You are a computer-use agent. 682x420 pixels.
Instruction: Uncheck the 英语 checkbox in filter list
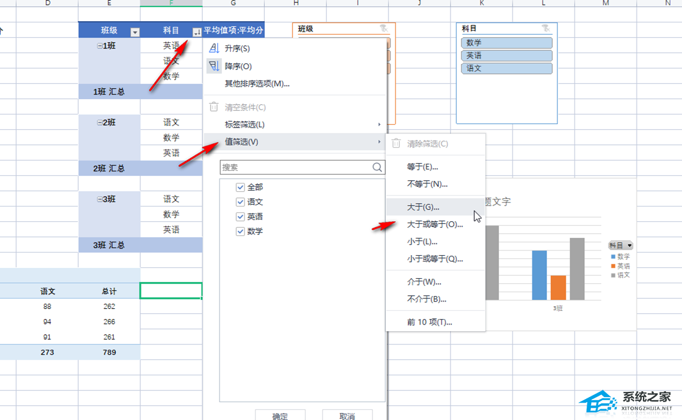[241, 217]
